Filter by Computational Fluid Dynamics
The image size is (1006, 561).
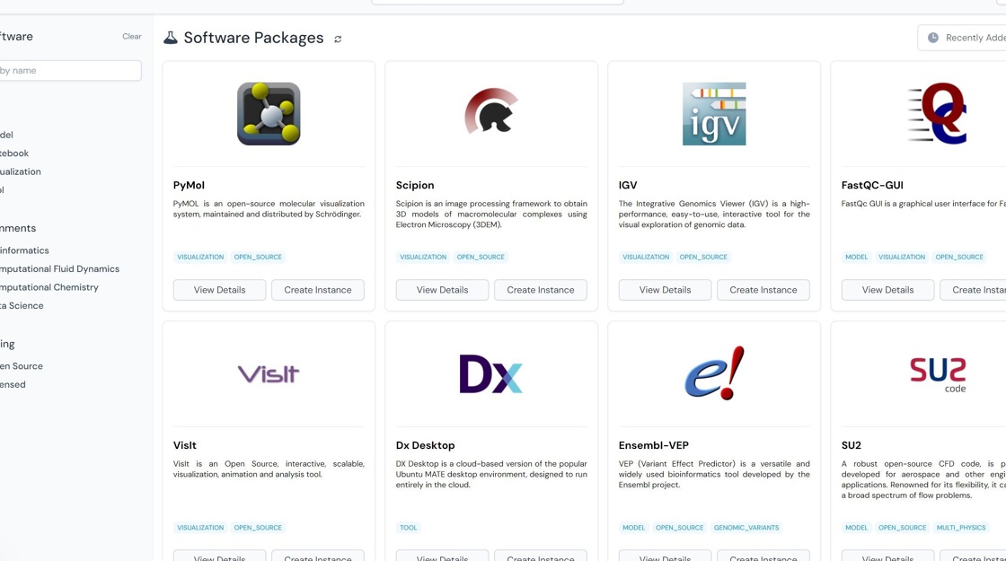[x=59, y=268]
